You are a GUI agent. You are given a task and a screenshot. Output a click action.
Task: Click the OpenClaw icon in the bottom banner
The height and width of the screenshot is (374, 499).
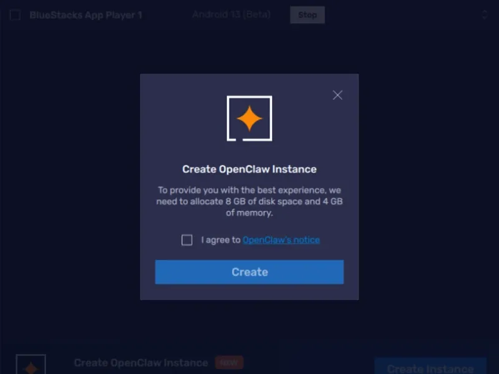pyautogui.click(x=31, y=365)
